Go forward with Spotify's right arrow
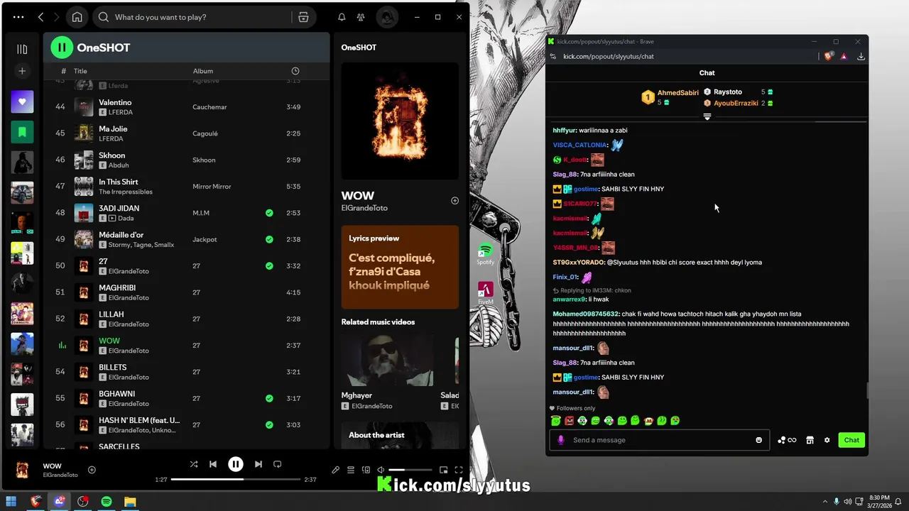Image resolution: width=909 pixels, height=511 pixels. coord(57,17)
